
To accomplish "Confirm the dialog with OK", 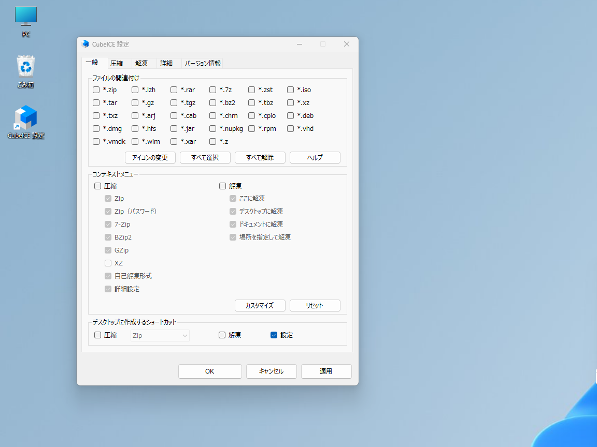I will (x=210, y=371).
